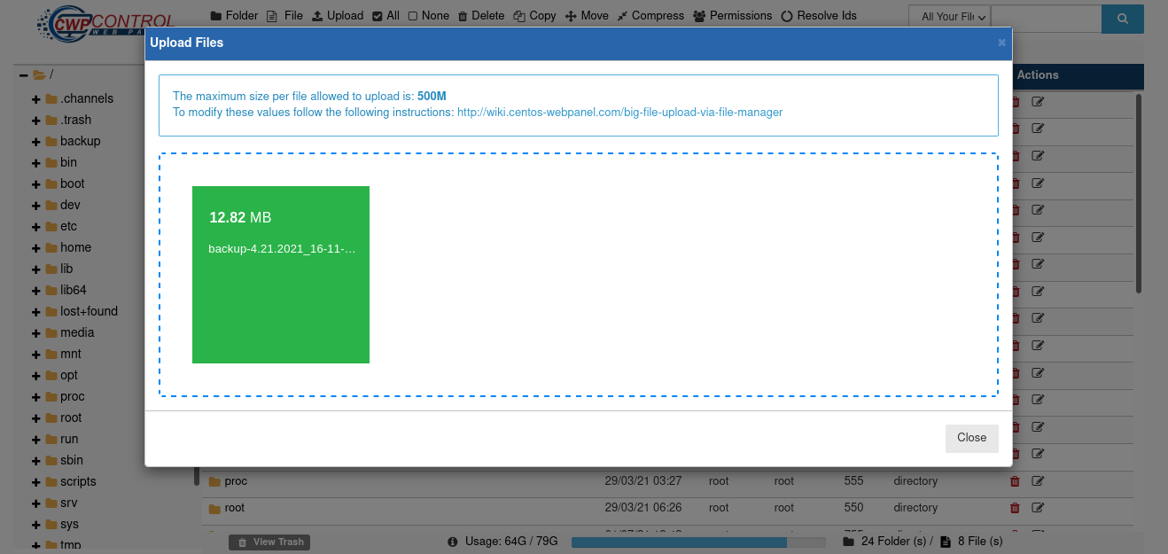Open the Permissions toolbar option
Viewport: 1168px width, 554px height.
tap(732, 16)
